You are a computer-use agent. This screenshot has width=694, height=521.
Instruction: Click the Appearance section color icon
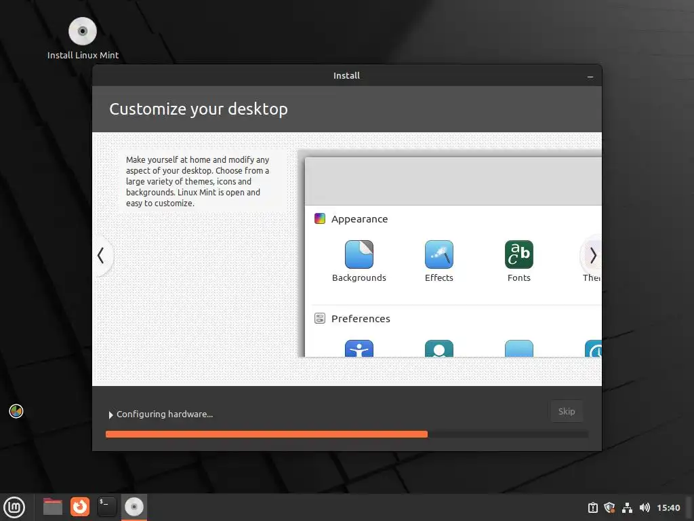point(320,218)
